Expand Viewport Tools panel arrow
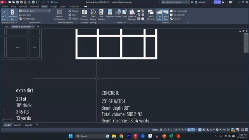The image size is (249, 140). pyautogui.click(x=16, y=23)
